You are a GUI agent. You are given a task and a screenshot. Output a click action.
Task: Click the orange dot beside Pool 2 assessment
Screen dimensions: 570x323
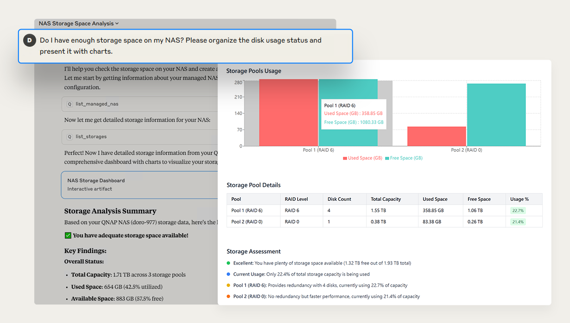228,297
